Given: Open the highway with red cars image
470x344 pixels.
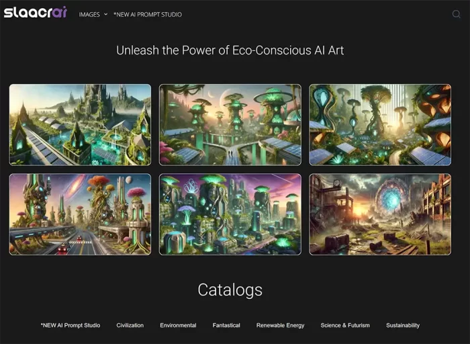Looking at the screenshot, I should [80, 214].
